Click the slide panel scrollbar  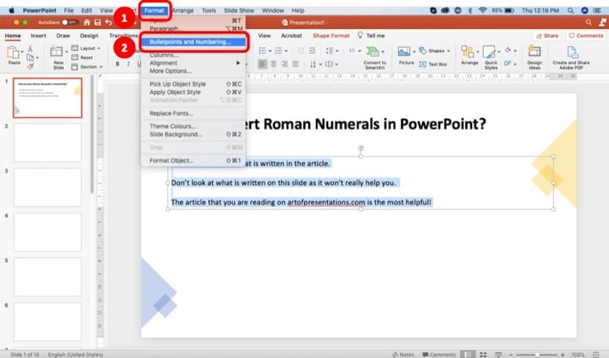tap(92, 134)
